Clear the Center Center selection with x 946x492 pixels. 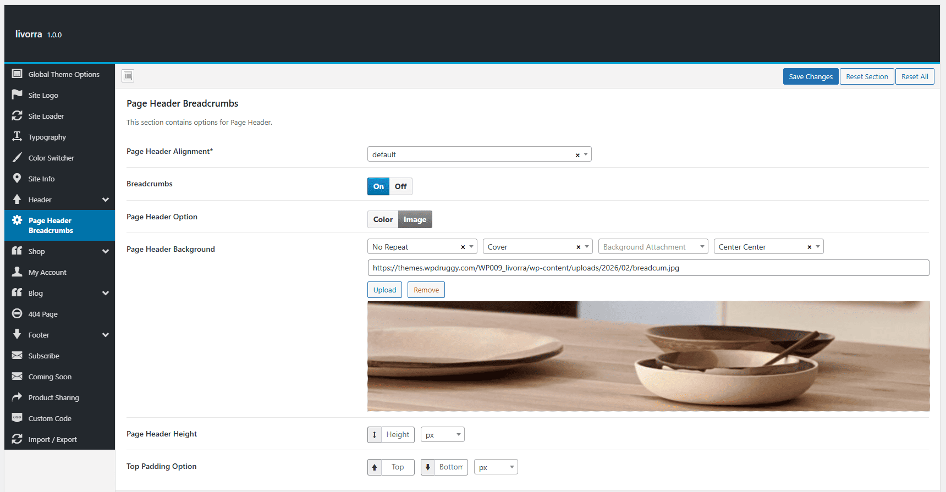810,247
